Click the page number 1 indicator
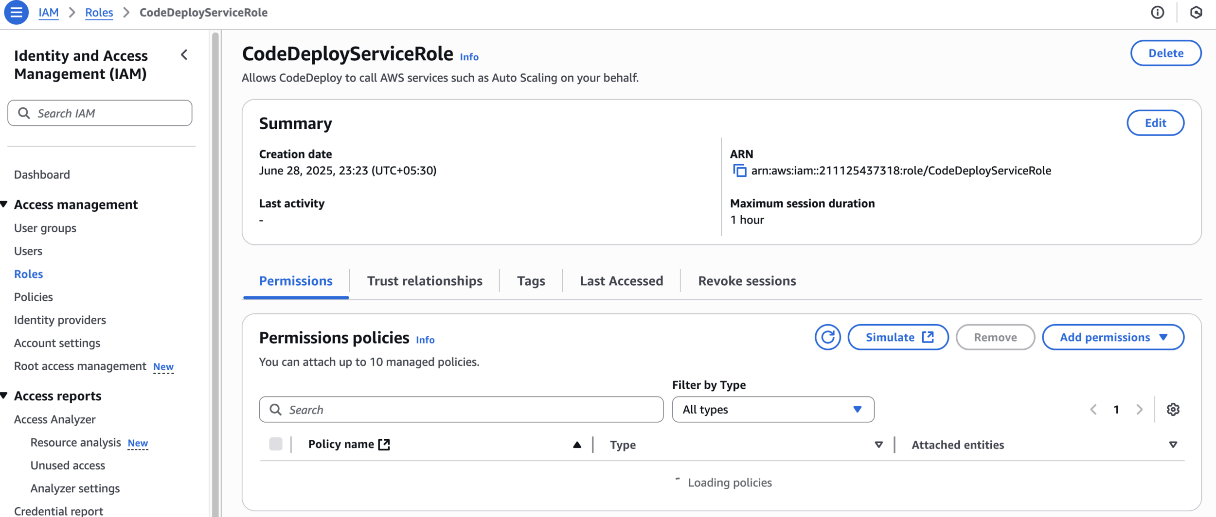The height and width of the screenshot is (517, 1216). (1116, 410)
